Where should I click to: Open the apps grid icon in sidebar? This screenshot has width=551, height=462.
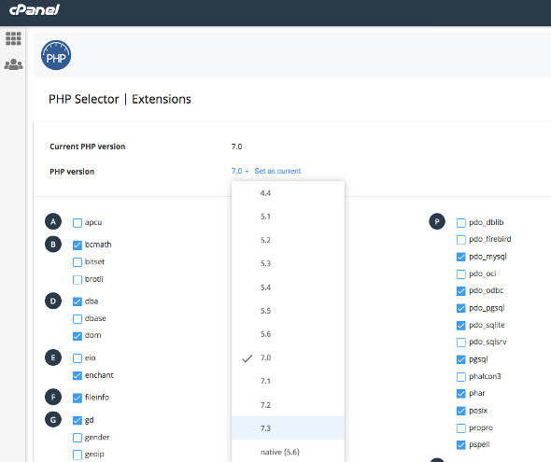tap(13, 38)
